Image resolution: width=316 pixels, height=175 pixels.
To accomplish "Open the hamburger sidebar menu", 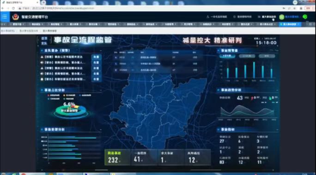I will click(5, 17).
